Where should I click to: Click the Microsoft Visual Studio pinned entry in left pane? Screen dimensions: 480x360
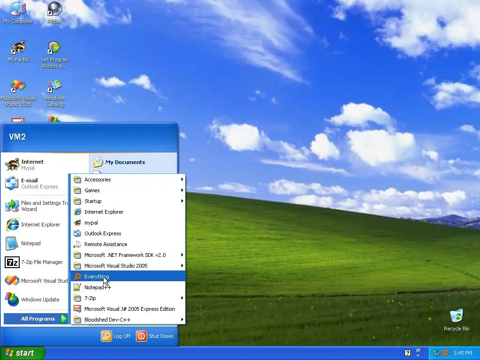pos(37,281)
